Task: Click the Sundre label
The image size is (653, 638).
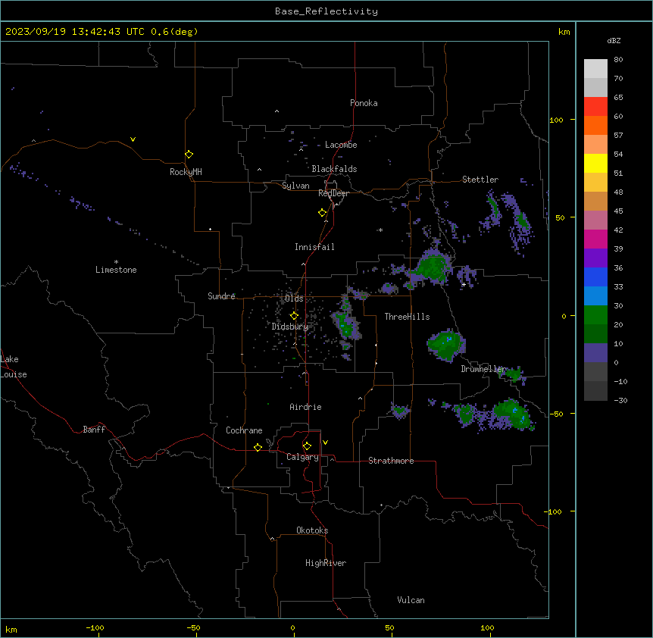Action: [x=221, y=296]
